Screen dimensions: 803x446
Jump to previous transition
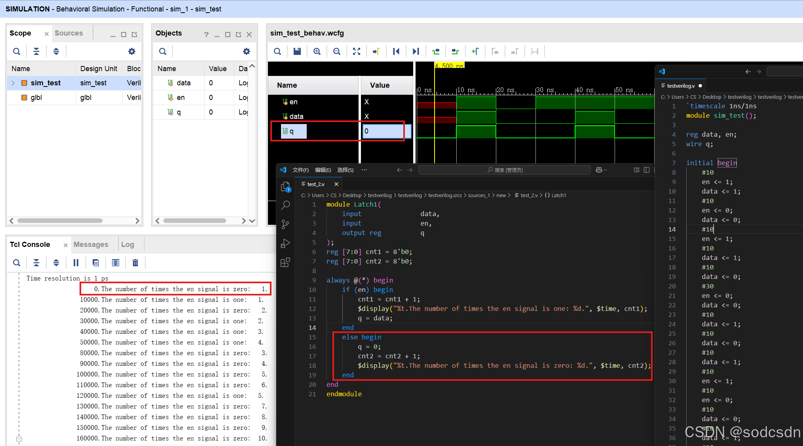pyautogui.click(x=436, y=51)
